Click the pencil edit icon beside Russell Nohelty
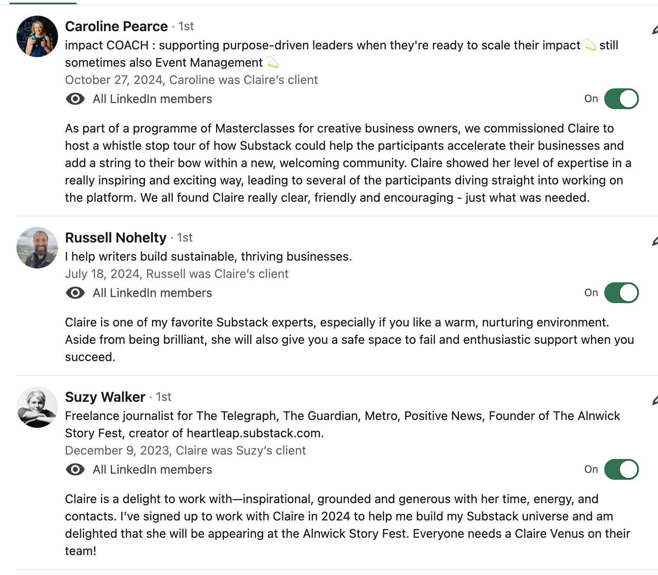Screen dimensions: 658x575 pos(655,241)
